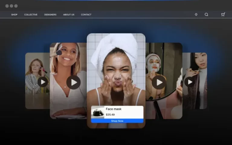Play the far-left video of woman in striped shirt

[x=43, y=82]
